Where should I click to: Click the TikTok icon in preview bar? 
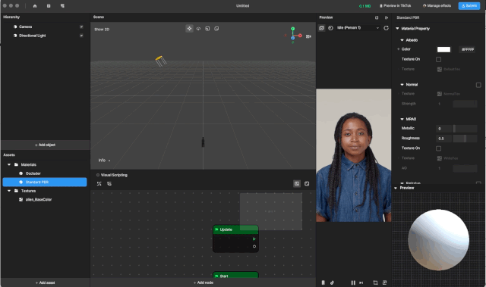tap(332, 282)
